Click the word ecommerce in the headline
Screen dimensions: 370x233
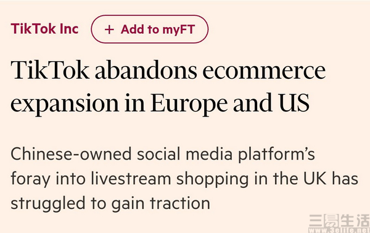[264, 72]
